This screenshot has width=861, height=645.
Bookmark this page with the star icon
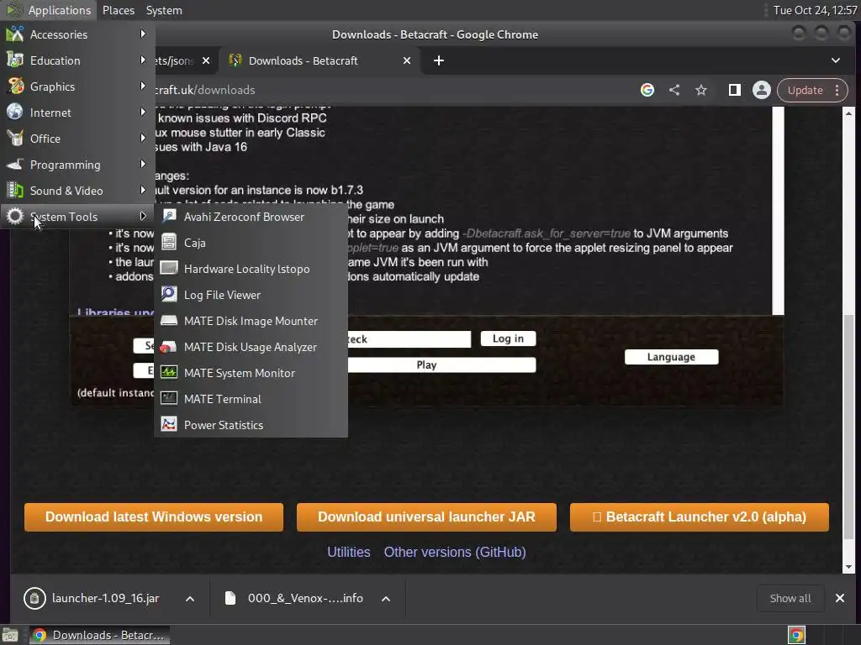coord(701,90)
